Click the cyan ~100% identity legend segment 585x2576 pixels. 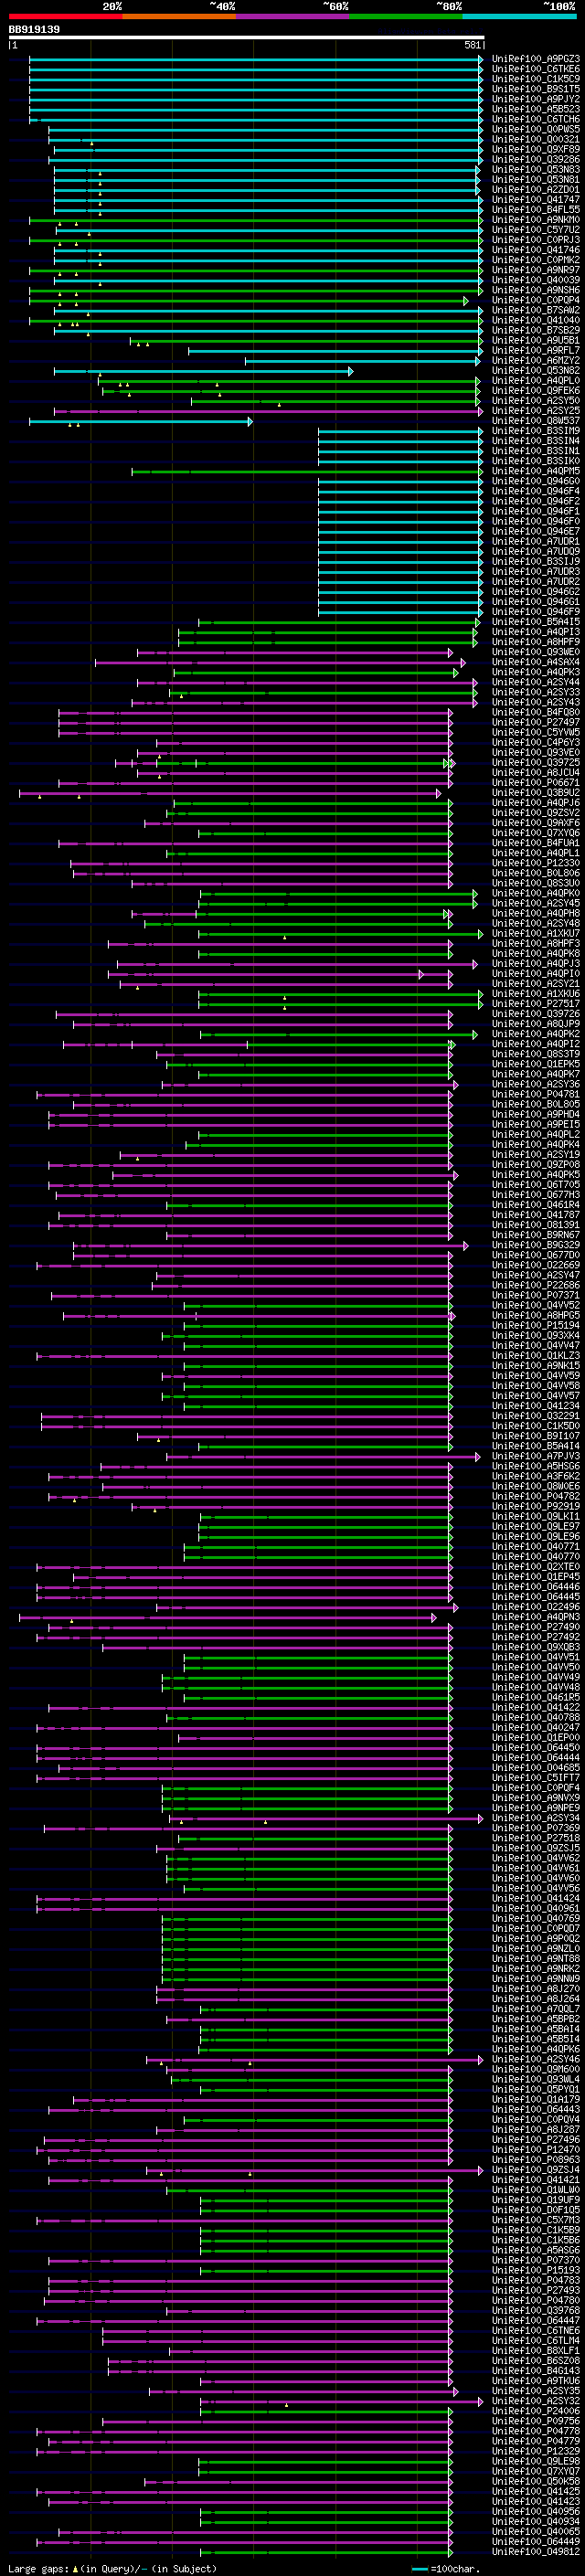[x=519, y=16]
